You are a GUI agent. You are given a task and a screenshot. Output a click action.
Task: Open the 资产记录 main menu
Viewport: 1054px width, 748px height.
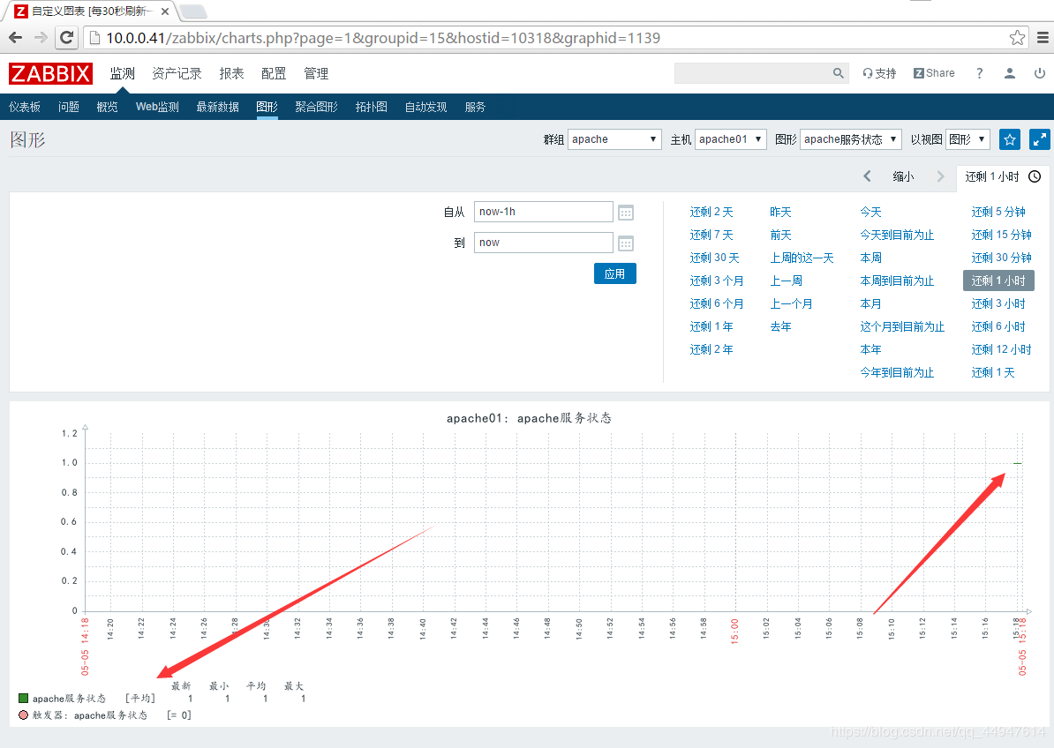tap(177, 73)
